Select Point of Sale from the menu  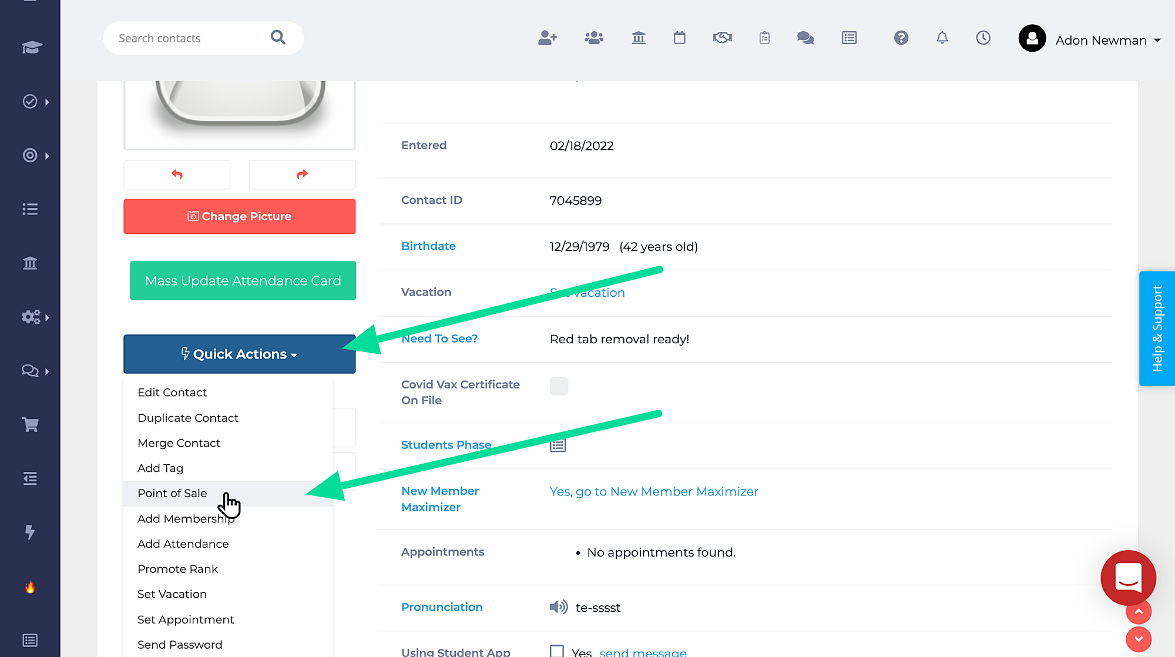(172, 493)
